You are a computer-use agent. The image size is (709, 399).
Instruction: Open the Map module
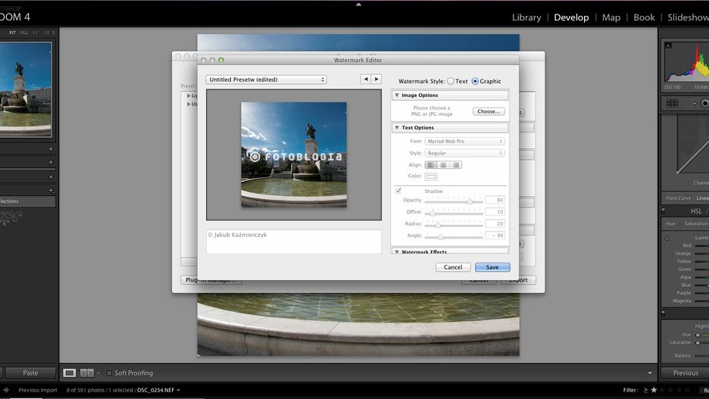tap(611, 17)
